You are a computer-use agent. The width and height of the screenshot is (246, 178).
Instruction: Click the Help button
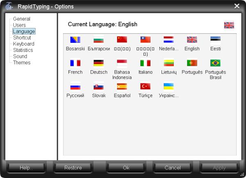pyautogui.click(x=26, y=168)
